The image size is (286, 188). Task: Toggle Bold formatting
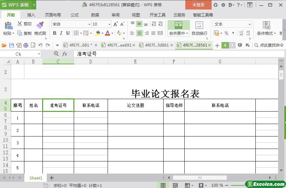(x=55, y=33)
